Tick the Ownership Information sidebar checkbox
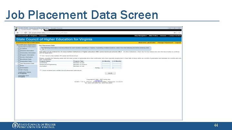Screen dimensions: 232x130 19,53
